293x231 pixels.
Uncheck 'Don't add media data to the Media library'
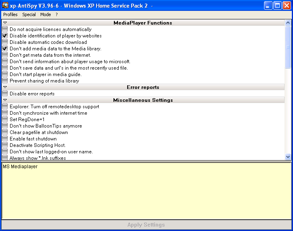click(x=5, y=48)
